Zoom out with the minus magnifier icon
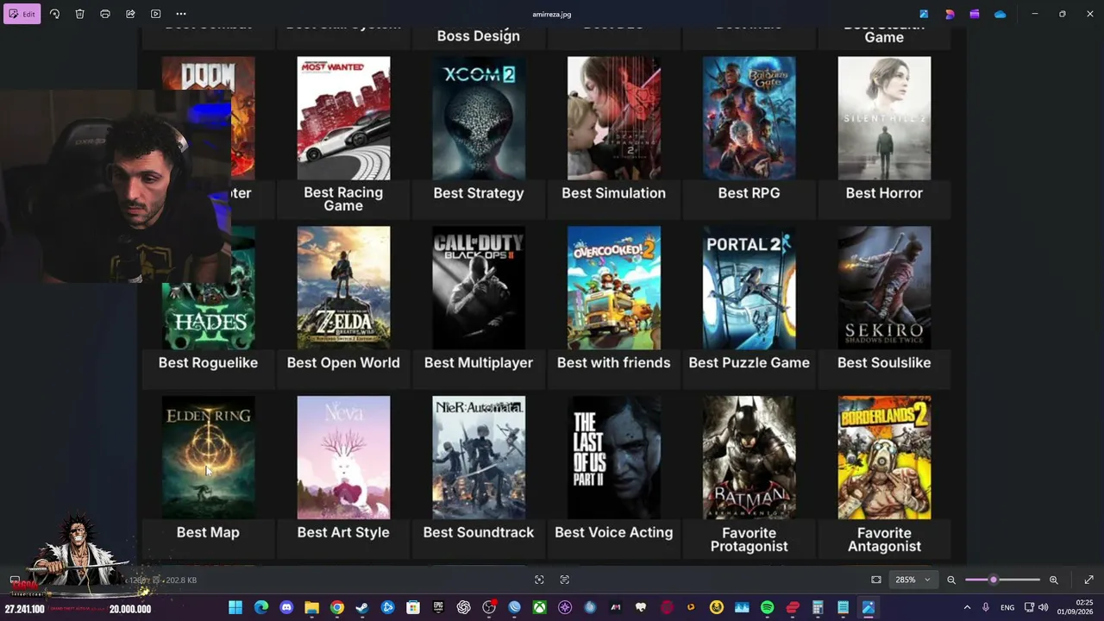Screen dimensions: 1104x621 click(x=951, y=580)
